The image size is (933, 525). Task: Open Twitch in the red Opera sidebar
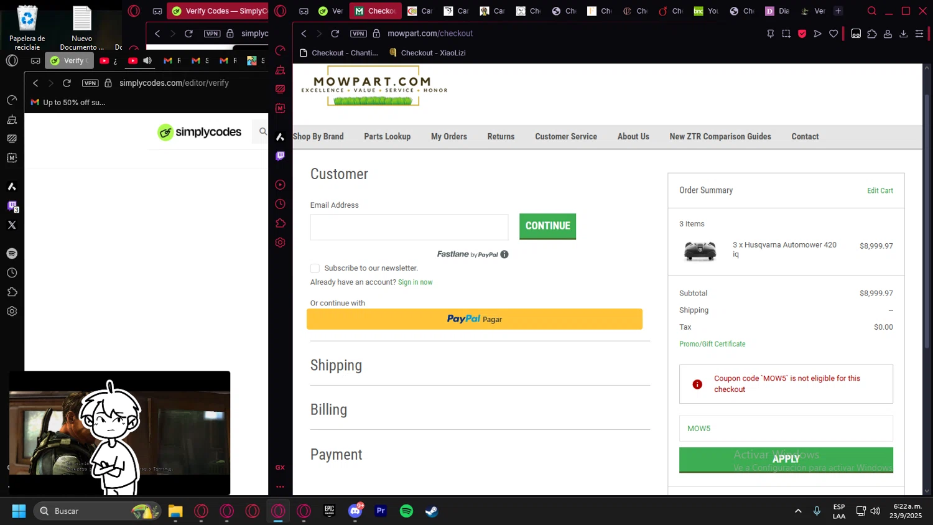click(x=280, y=156)
